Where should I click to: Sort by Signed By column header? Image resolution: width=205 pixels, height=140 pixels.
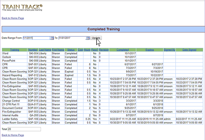(x=169, y=50)
